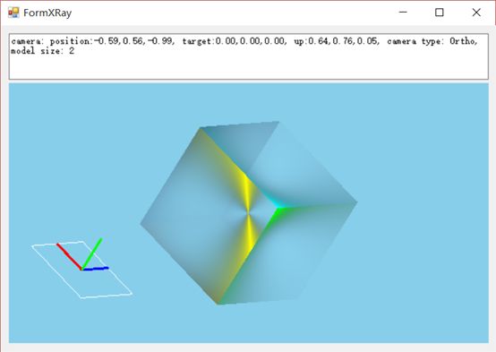Screen dimensions: 496x352
Task: Click the 'camera type: Ortho' text
Action: click(432, 41)
